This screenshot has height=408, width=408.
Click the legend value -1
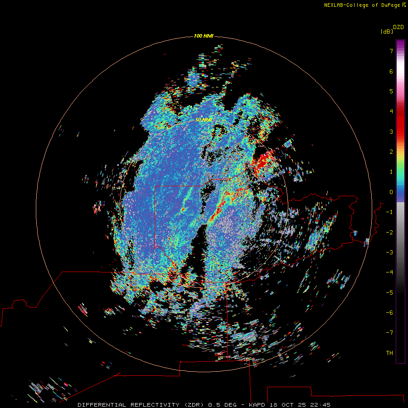pyautogui.click(x=389, y=212)
